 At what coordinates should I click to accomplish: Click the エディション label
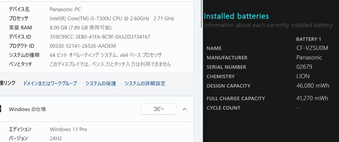(x=20, y=129)
